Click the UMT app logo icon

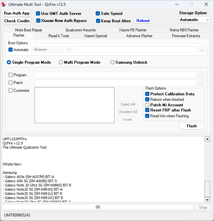click(x=4, y=5)
